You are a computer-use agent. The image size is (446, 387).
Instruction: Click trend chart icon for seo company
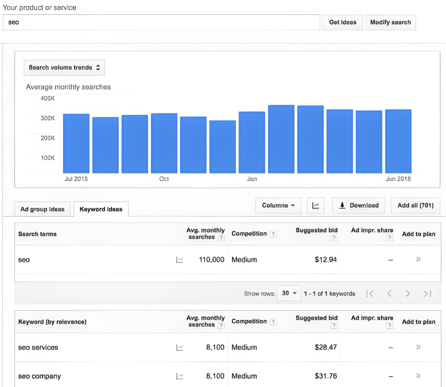pyautogui.click(x=180, y=376)
